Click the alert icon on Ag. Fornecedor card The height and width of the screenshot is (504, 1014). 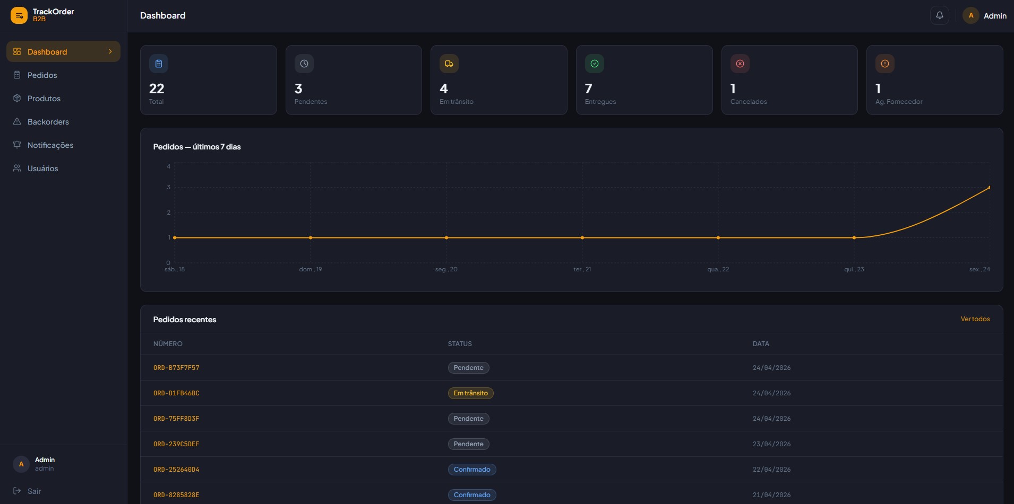884,64
